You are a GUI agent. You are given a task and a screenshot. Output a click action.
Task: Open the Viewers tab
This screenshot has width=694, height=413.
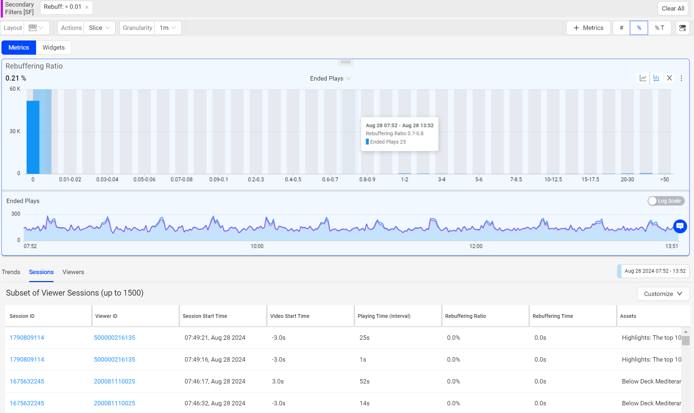pyautogui.click(x=73, y=272)
